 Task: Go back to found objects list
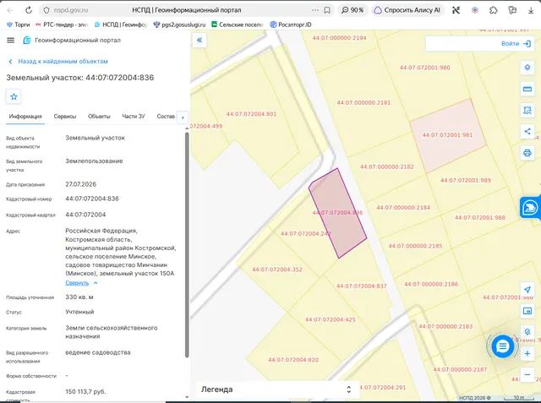(58, 62)
